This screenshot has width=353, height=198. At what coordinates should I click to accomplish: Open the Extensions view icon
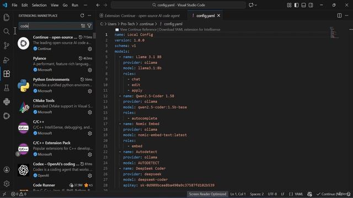coord(7,74)
